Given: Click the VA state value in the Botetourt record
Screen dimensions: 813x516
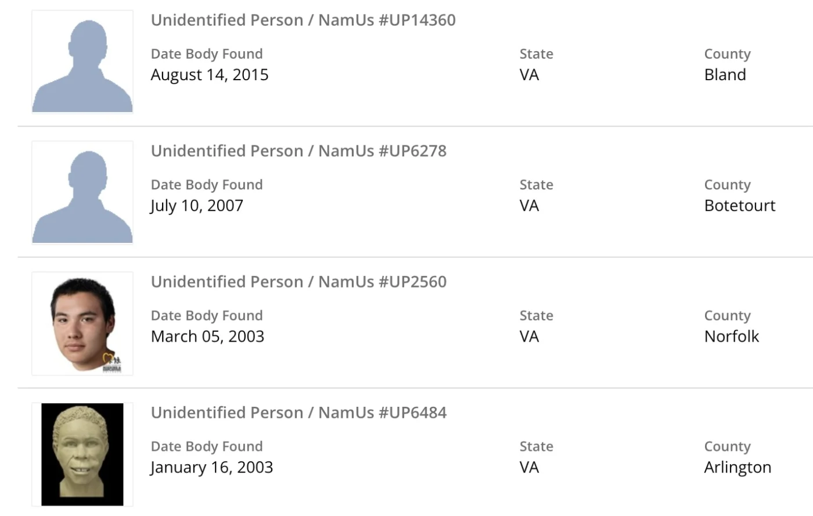Looking at the screenshot, I should coord(529,205).
